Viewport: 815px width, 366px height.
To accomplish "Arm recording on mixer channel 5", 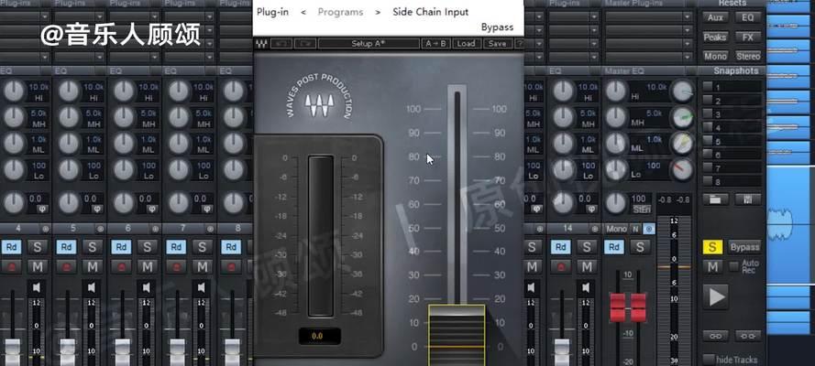I will pyautogui.click(x=66, y=266).
